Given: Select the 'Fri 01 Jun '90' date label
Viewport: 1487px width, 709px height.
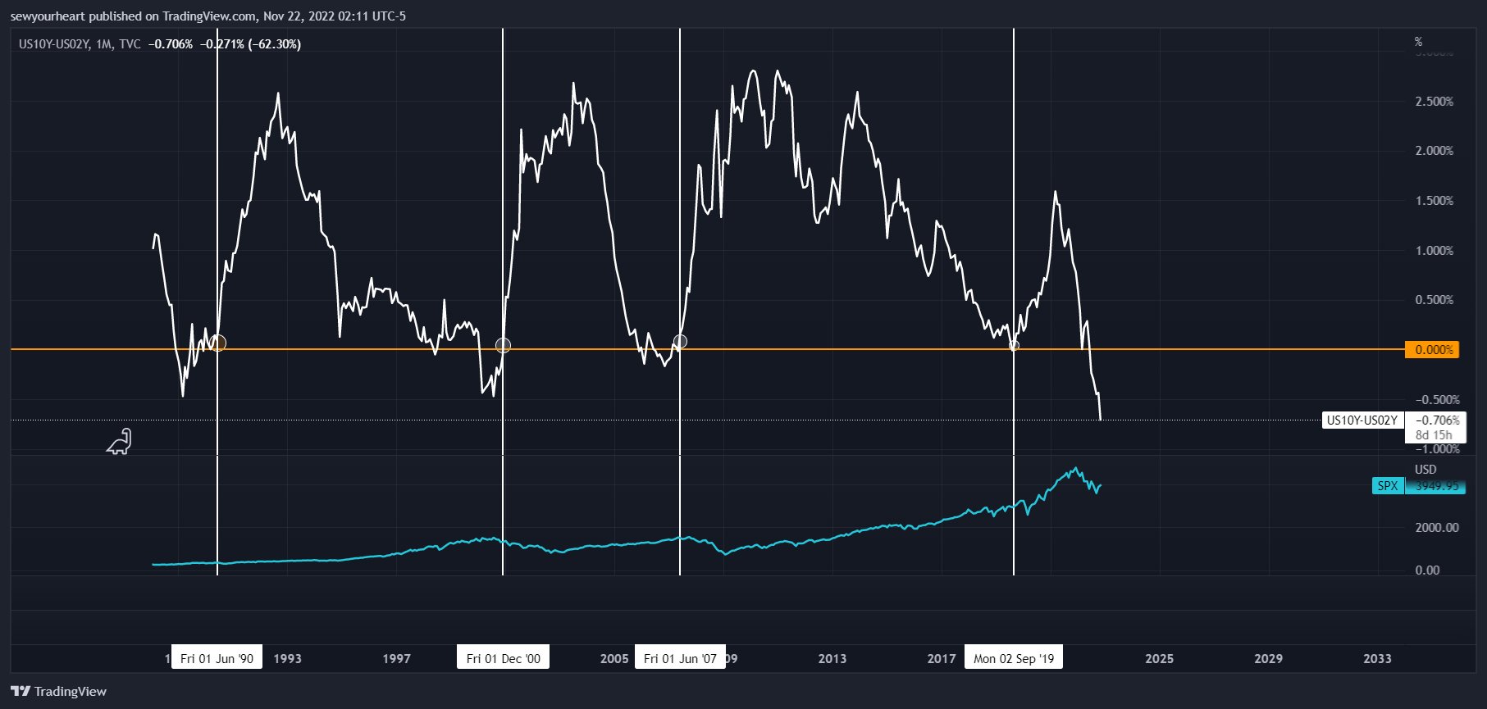Looking at the screenshot, I should pos(217,658).
